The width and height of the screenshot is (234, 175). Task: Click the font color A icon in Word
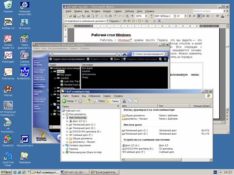[223, 16]
